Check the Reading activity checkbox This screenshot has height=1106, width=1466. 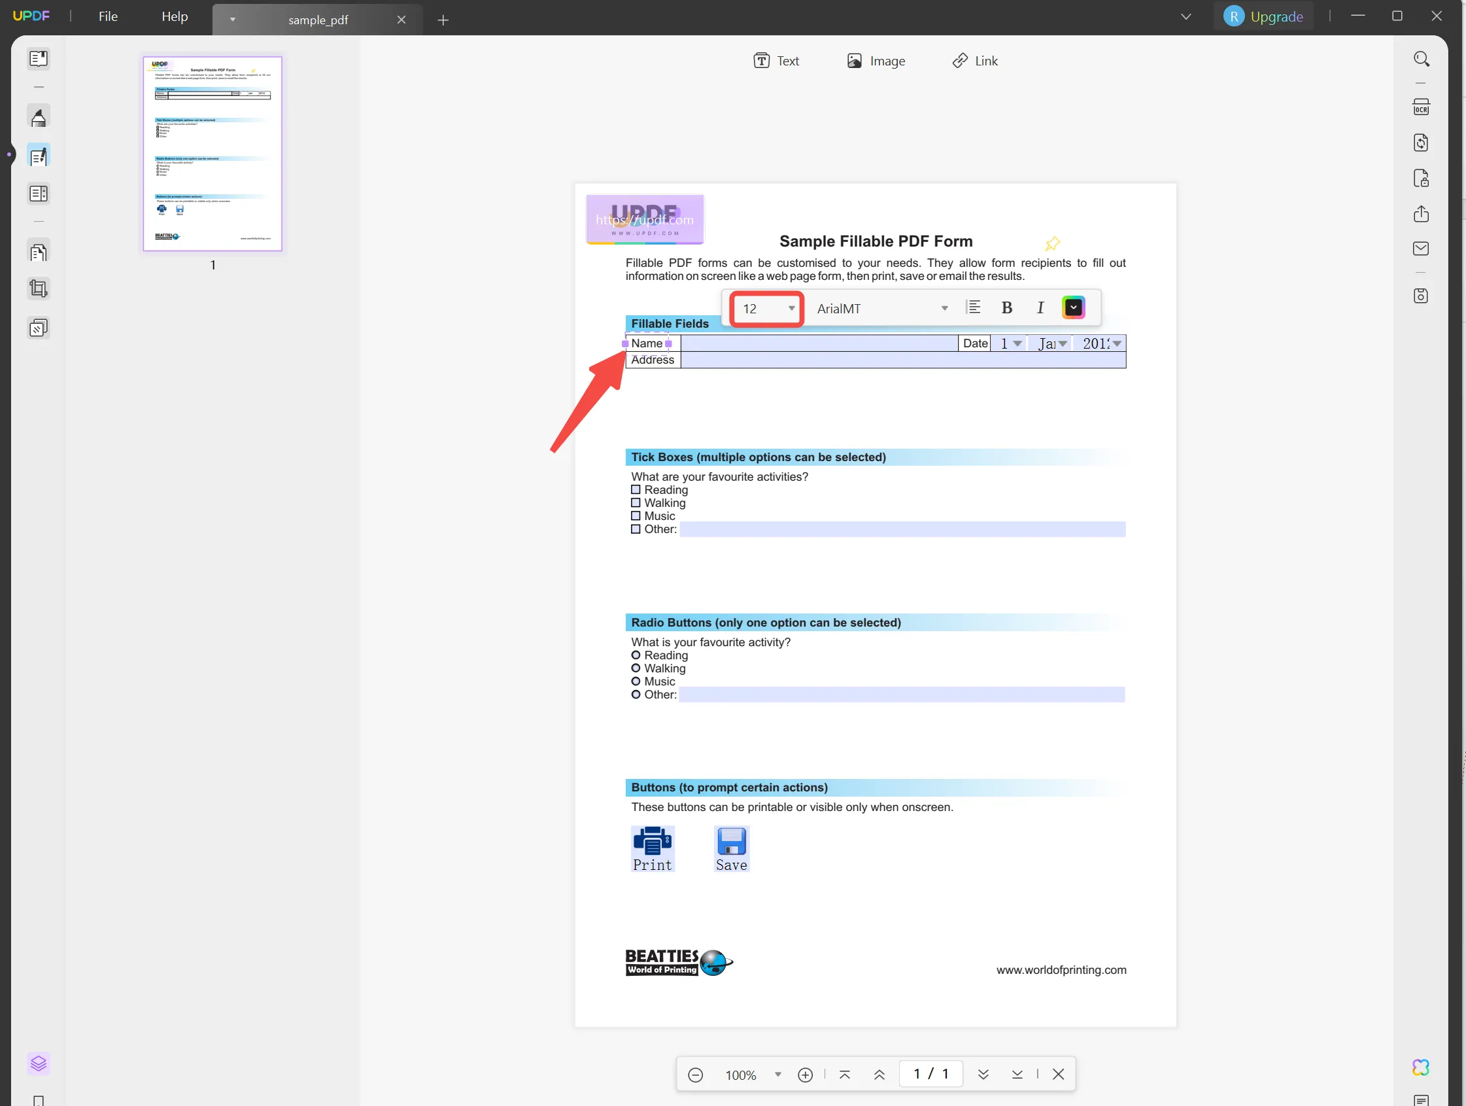[x=637, y=489]
